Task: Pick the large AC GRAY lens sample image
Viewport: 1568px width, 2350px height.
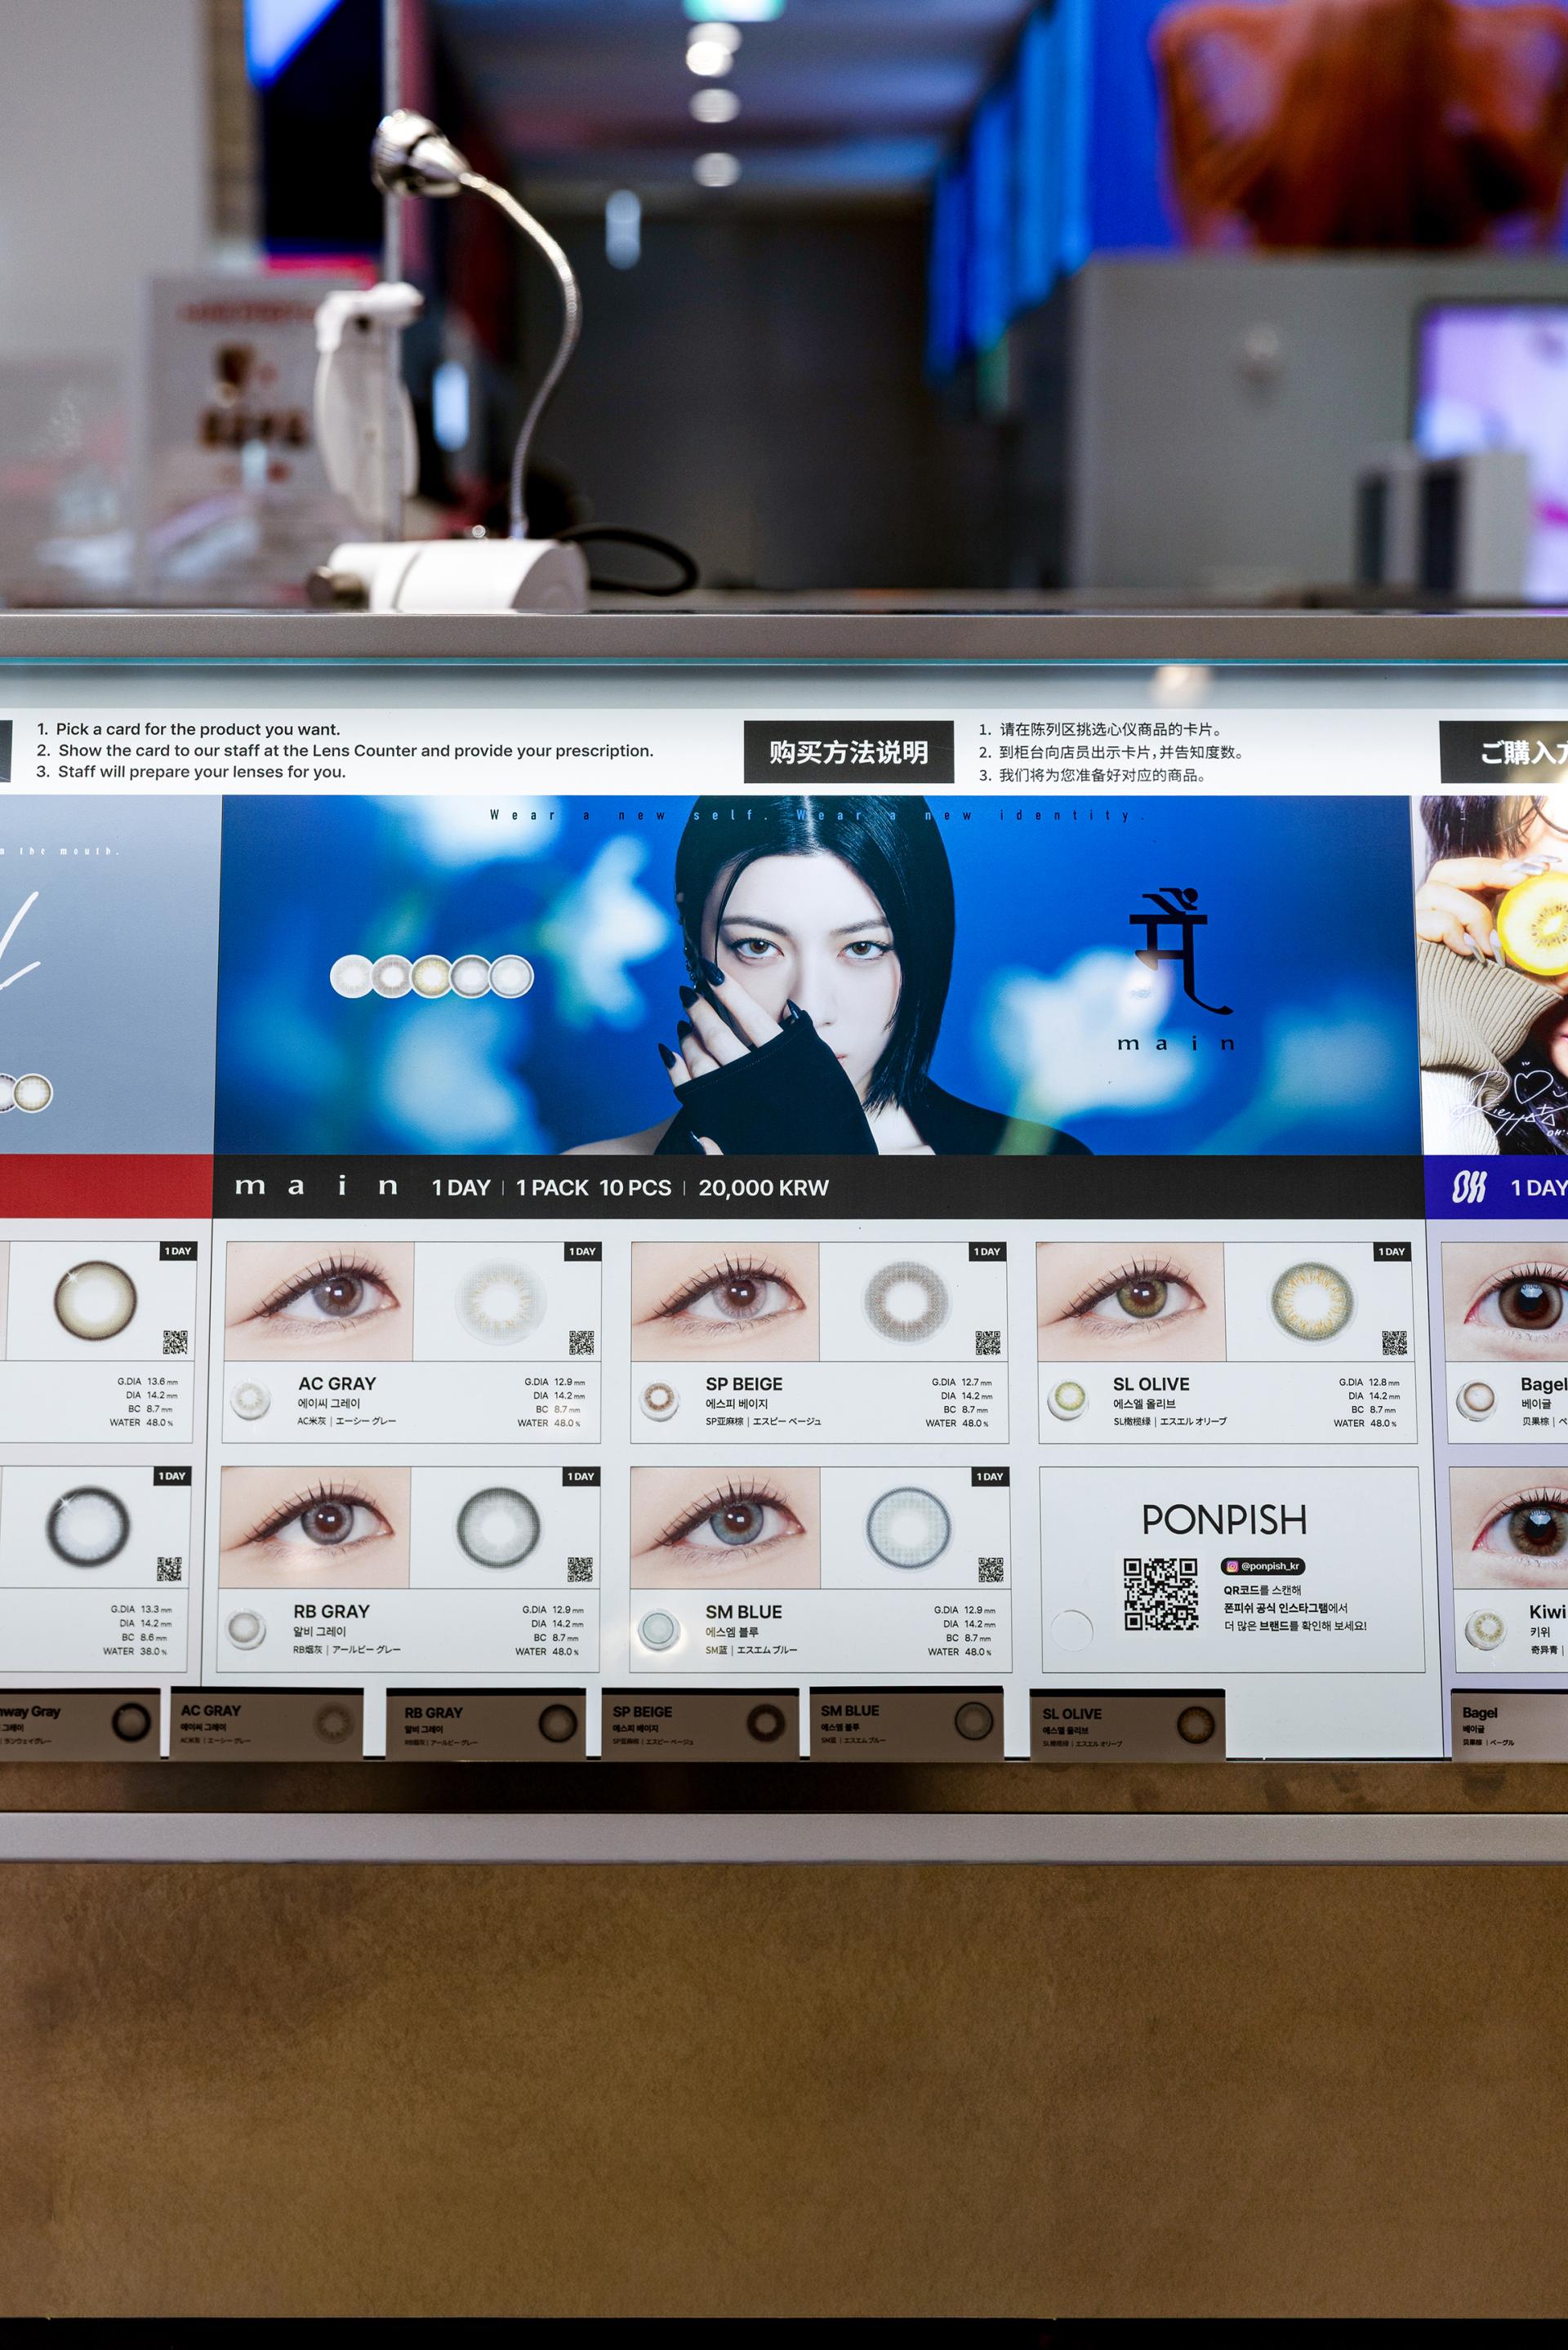Action: (x=500, y=1302)
